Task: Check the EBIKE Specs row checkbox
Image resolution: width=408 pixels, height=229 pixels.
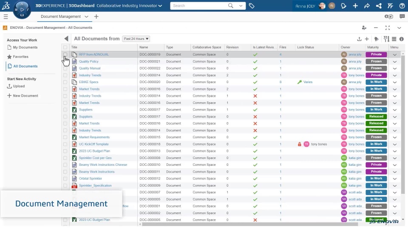Action: pos(65,82)
